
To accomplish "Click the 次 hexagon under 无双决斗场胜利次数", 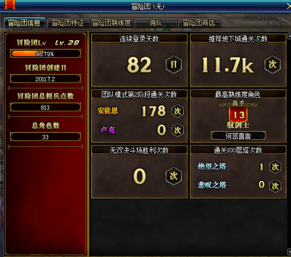I will click(x=173, y=176).
